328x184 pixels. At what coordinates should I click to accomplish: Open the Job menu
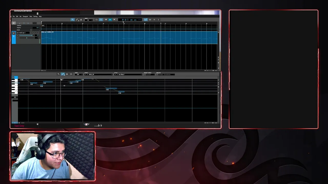[20, 16]
